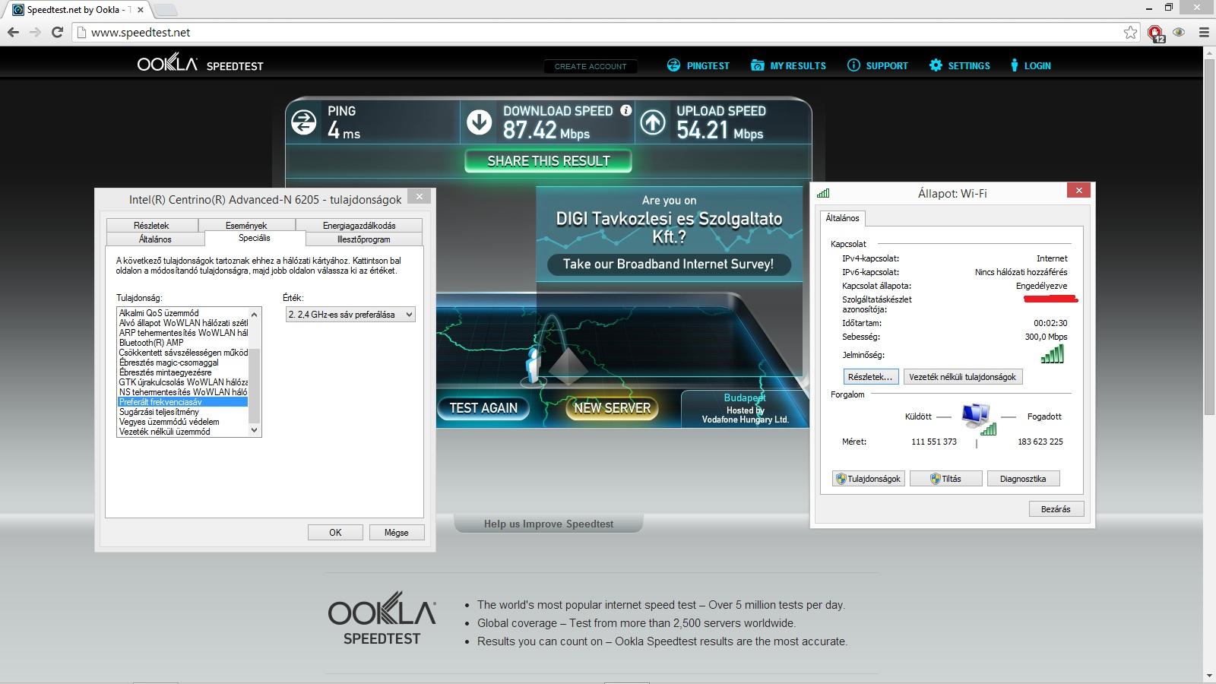The height and width of the screenshot is (684, 1216).
Task: Reload the speedtest.net page
Action: click(x=57, y=32)
